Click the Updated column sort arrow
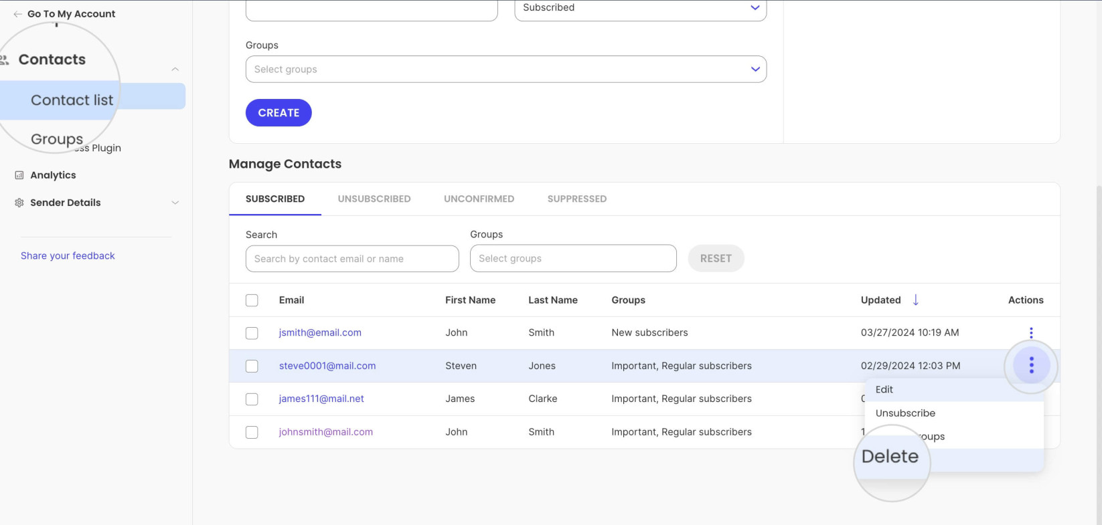Viewport: 1102px width, 525px height. click(x=916, y=300)
